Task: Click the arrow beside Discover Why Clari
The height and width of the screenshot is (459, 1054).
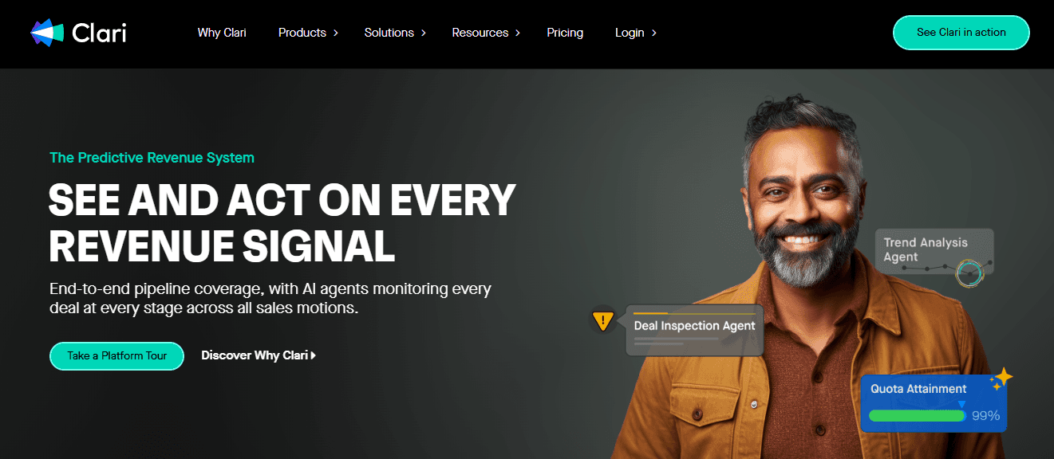Action: tap(314, 355)
